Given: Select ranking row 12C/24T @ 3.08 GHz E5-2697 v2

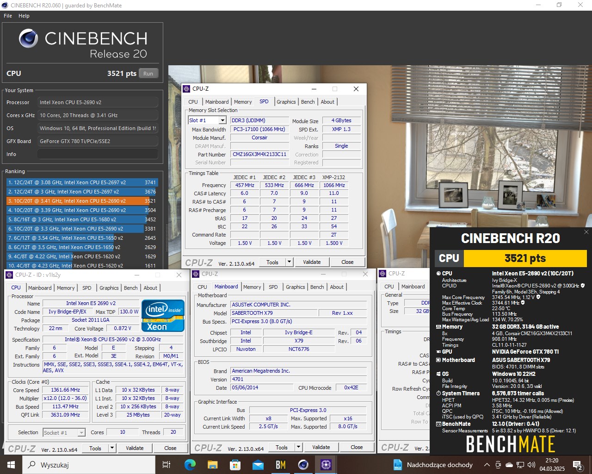Looking at the screenshot, I should (x=82, y=182).
